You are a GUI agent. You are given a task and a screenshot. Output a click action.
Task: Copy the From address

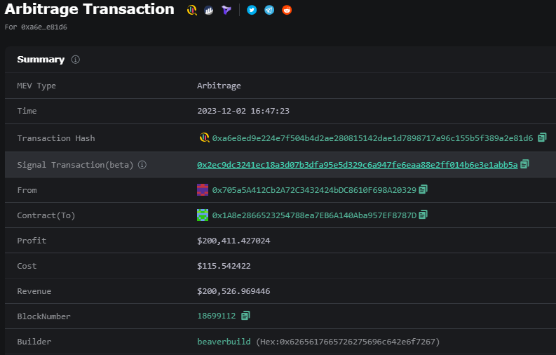[423, 189]
